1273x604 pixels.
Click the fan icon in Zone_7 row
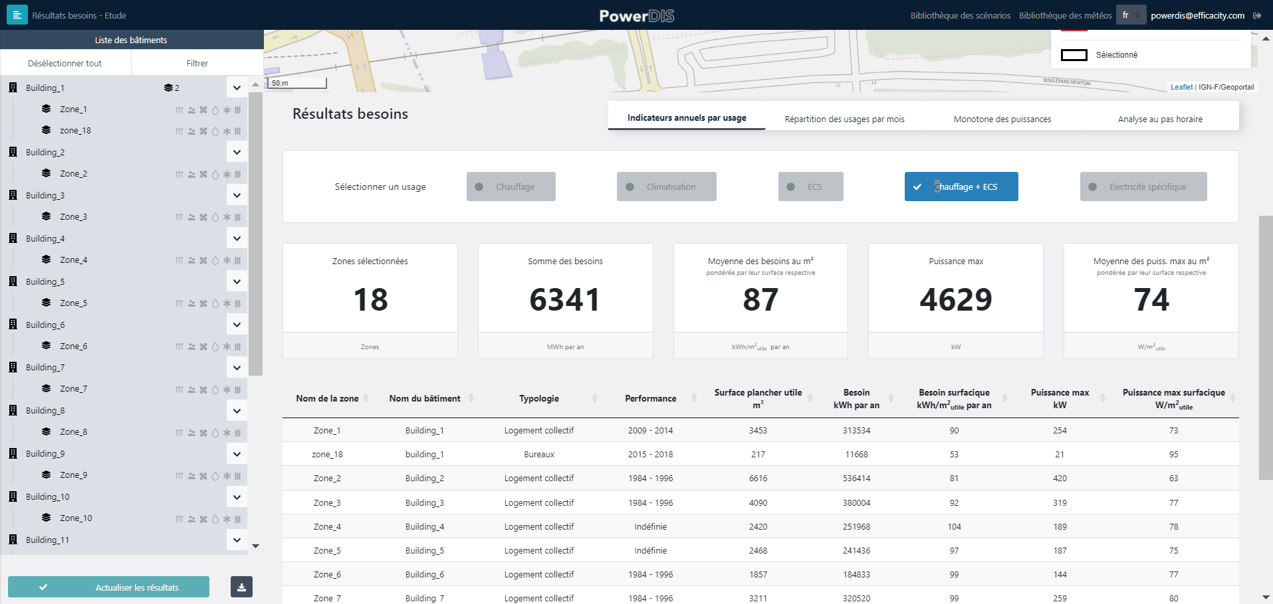coord(203,390)
